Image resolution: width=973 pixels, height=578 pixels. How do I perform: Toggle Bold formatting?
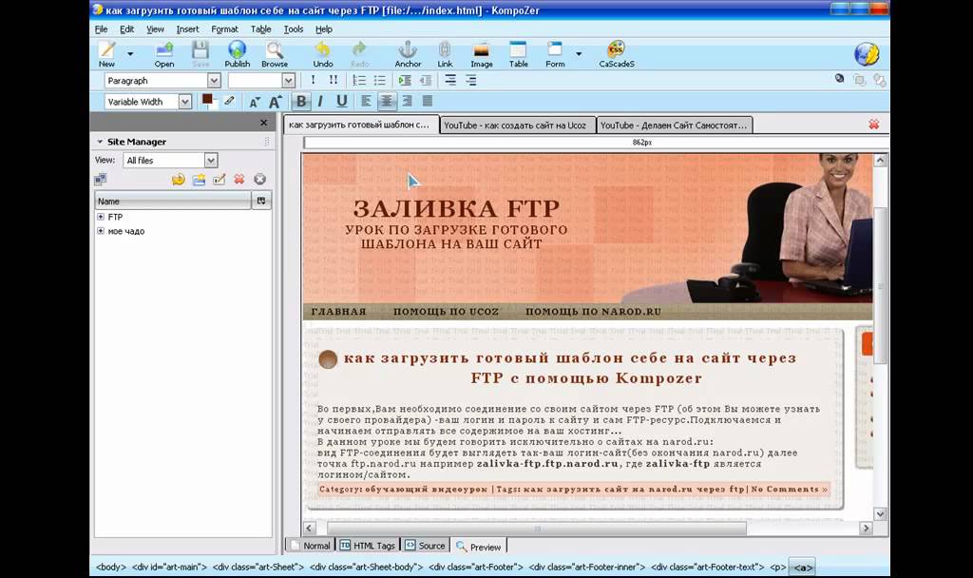(301, 101)
